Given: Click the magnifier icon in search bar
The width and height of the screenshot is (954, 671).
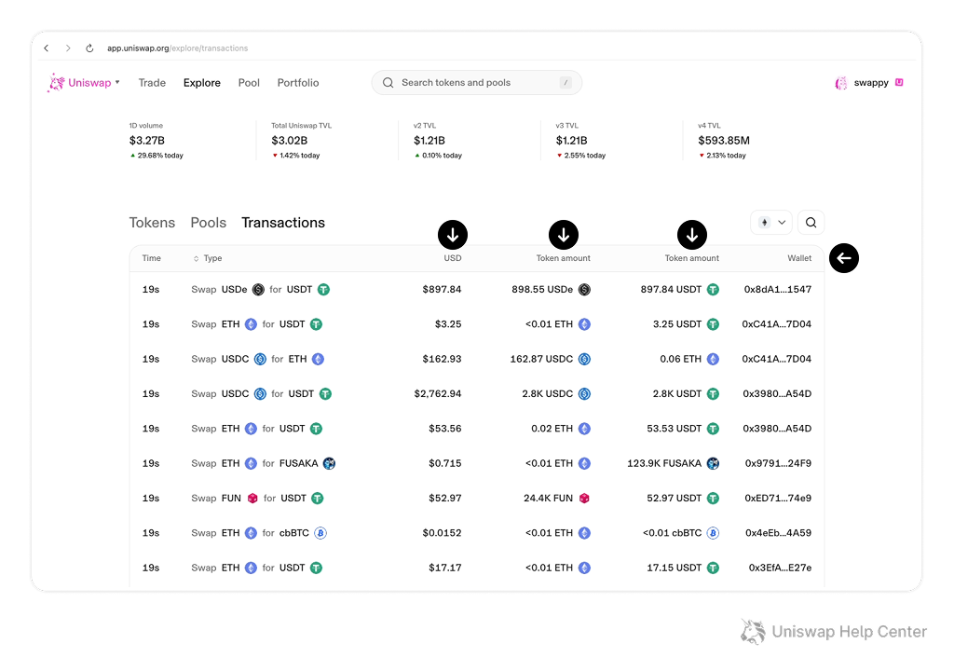Looking at the screenshot, I should coord(388,83).
